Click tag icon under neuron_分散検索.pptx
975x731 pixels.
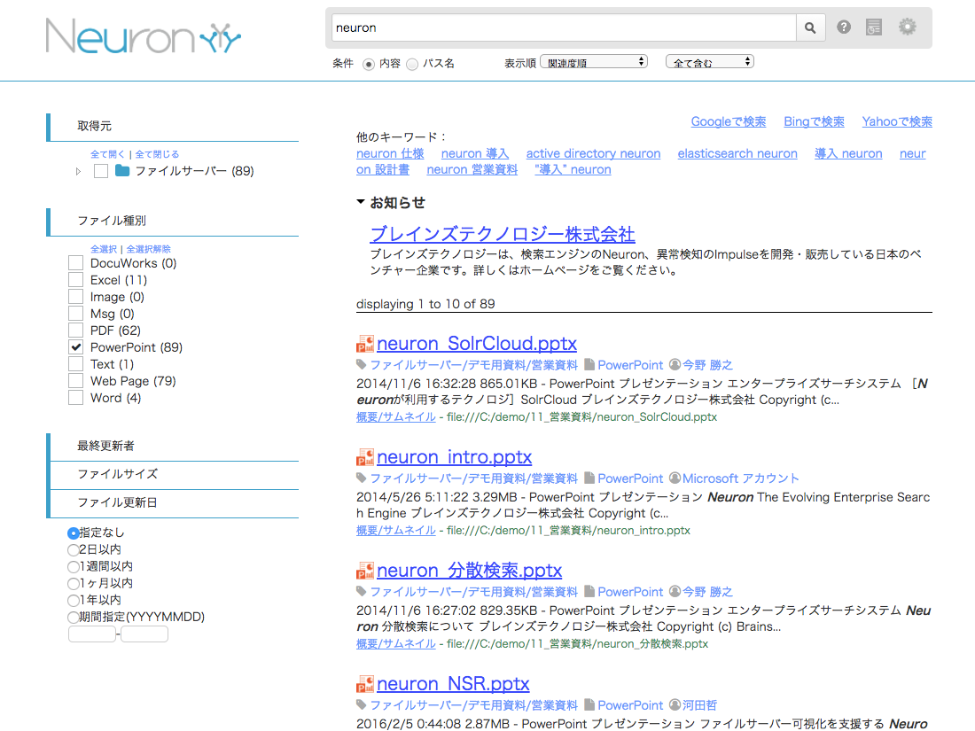tap(362, 591)
